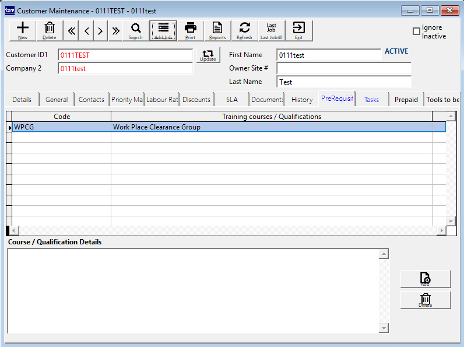Refresh the customer record
This screenshot has width=464, height=347.
(x=244, y=30)
